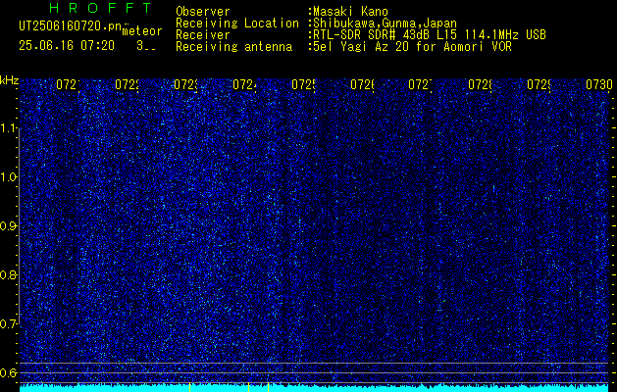Click the word meteor in the header

142,31
